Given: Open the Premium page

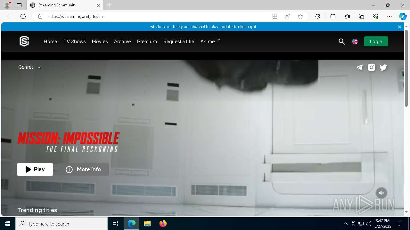Looking at the screenshot, I should (147, 42).
